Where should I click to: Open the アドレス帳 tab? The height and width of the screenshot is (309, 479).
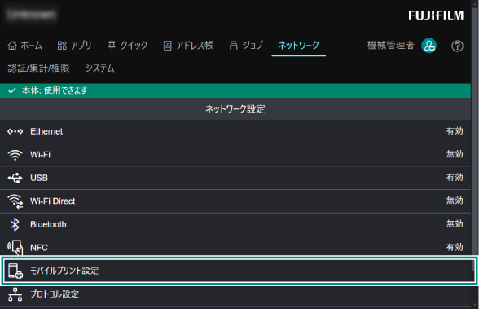coord(188,46)
